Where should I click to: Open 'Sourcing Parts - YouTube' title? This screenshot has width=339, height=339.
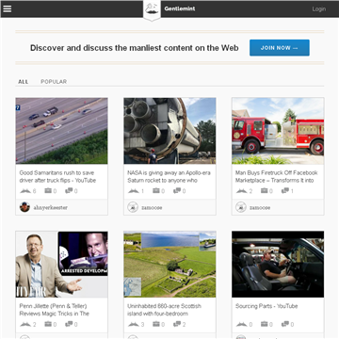pyautogui.click(x=266, y=306)
